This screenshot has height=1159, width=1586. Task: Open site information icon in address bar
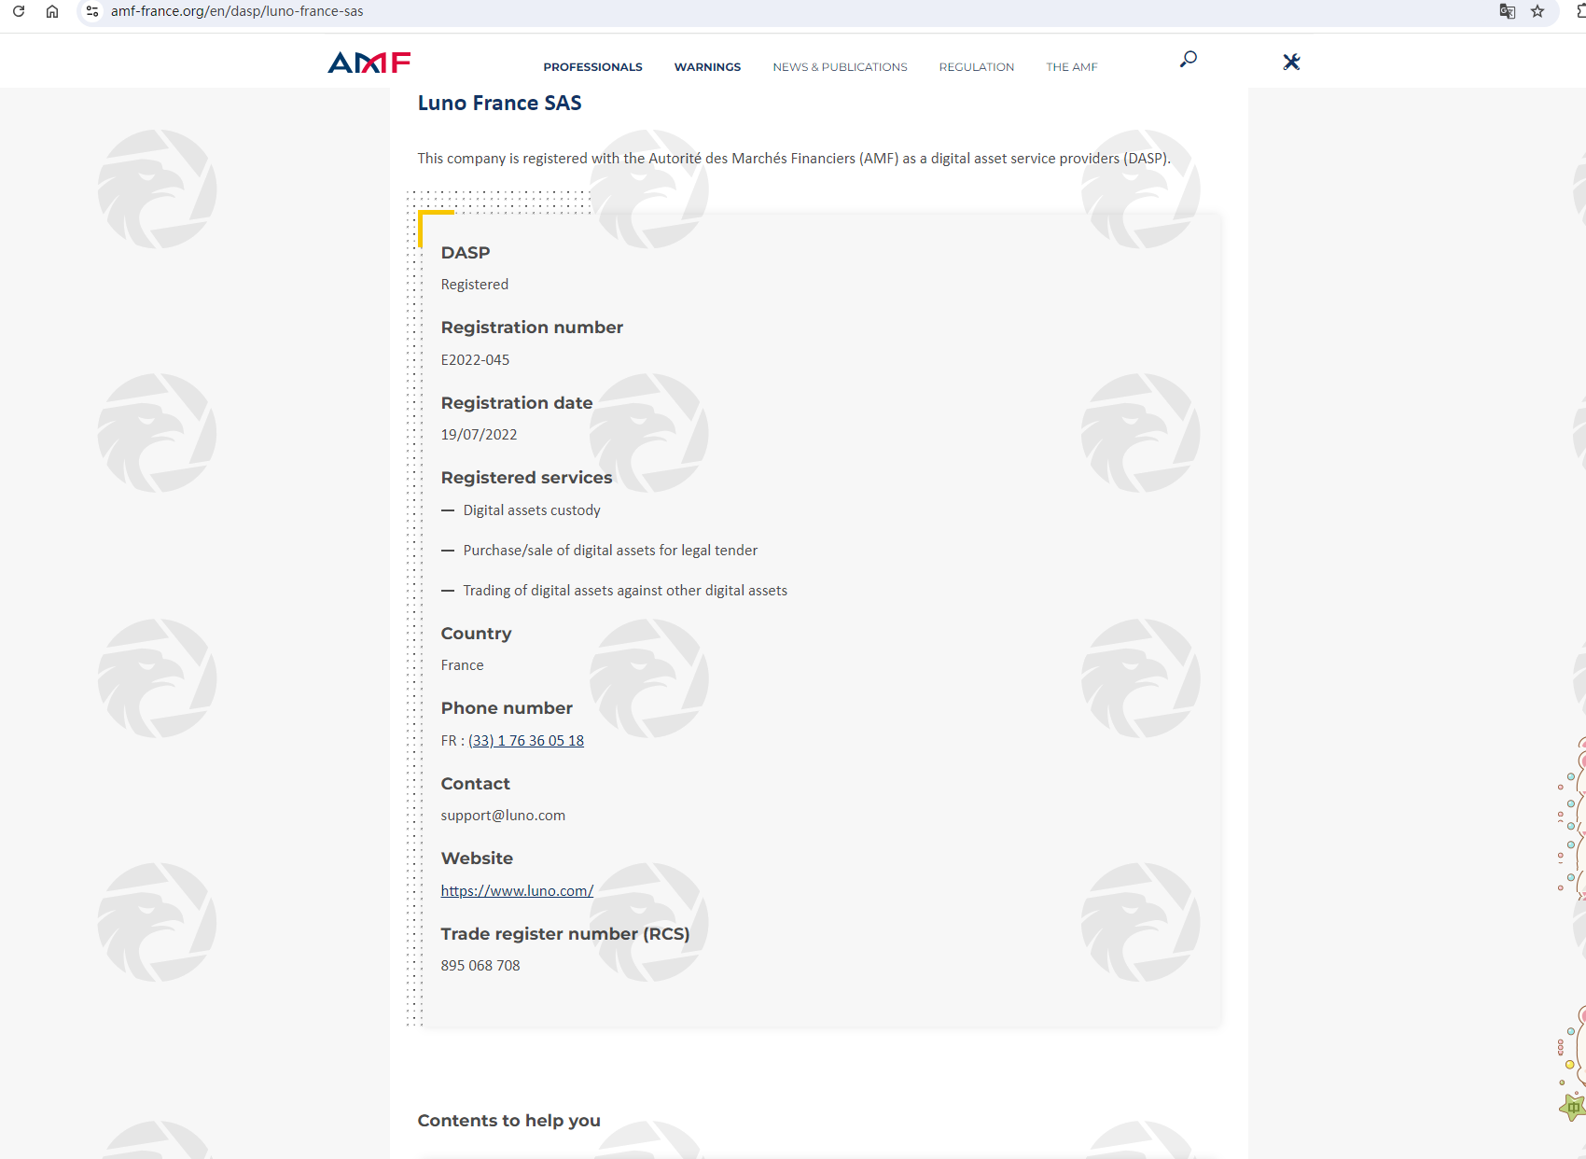coord(92,11)
